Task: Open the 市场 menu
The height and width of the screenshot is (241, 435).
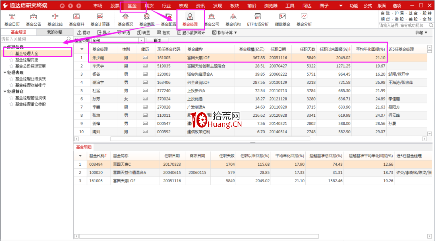Action: coord(97,6)
